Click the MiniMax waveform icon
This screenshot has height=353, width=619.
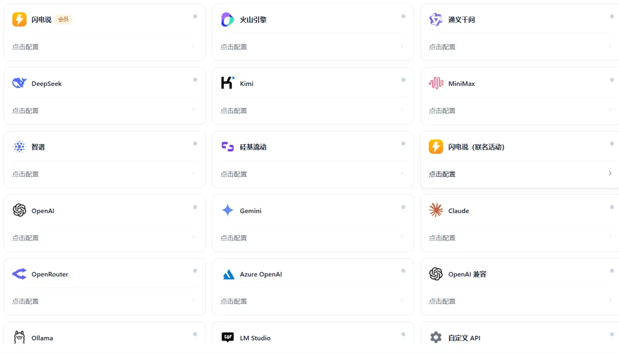point(436,83)
